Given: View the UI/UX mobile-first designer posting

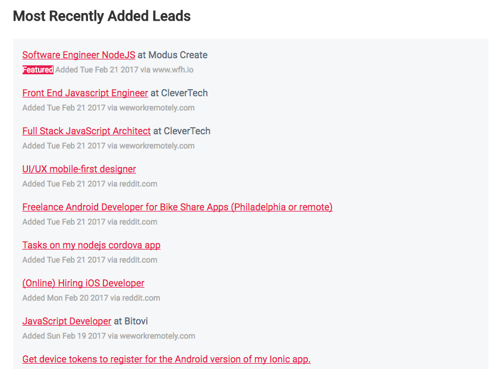Looking at the screenshot, I should [78, 169].
